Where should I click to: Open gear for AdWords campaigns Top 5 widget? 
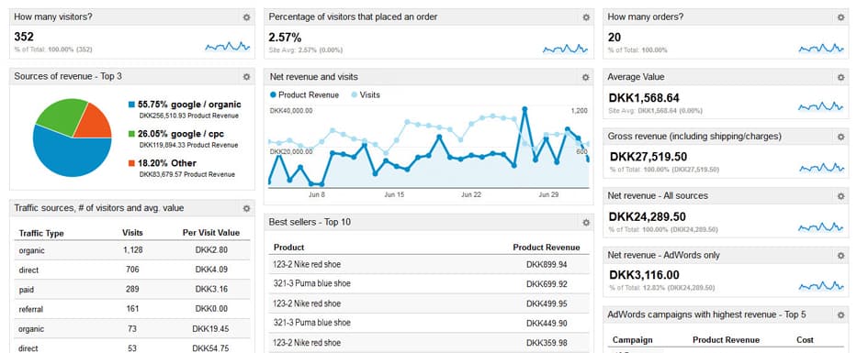pos(841,314)
